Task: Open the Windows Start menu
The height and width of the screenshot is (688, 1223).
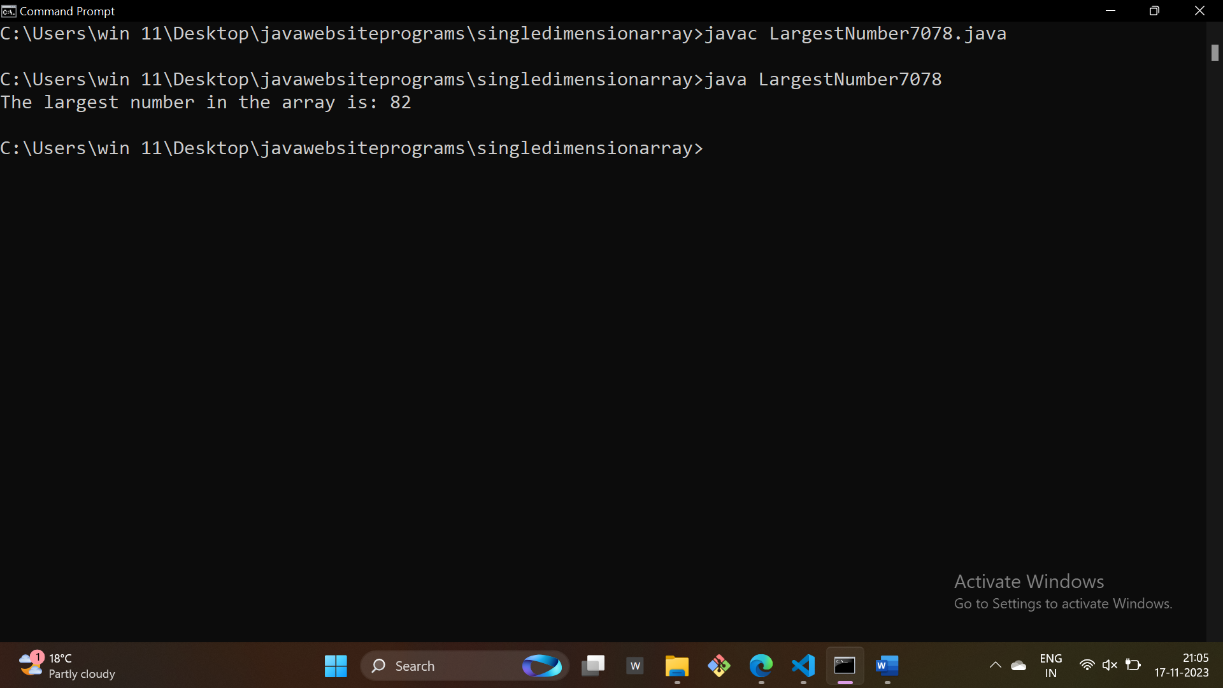Action: 336,666
